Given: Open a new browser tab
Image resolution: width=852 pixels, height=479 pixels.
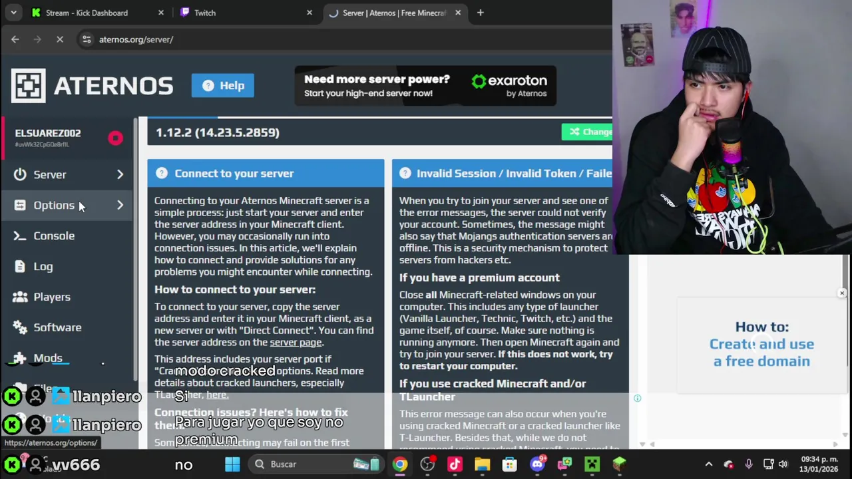Looking at the screenshot, I should pyautogui.click(x=481, y=13).
